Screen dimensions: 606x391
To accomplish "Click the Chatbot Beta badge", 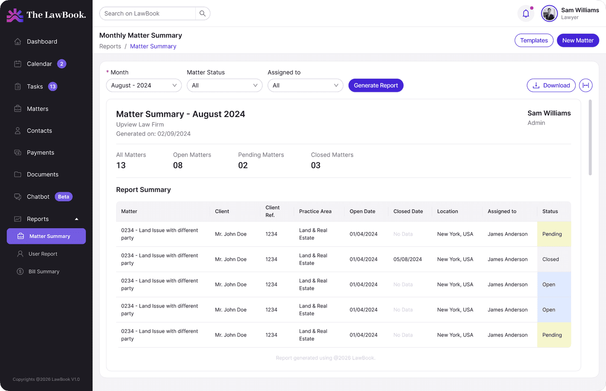I will point(64,197).
